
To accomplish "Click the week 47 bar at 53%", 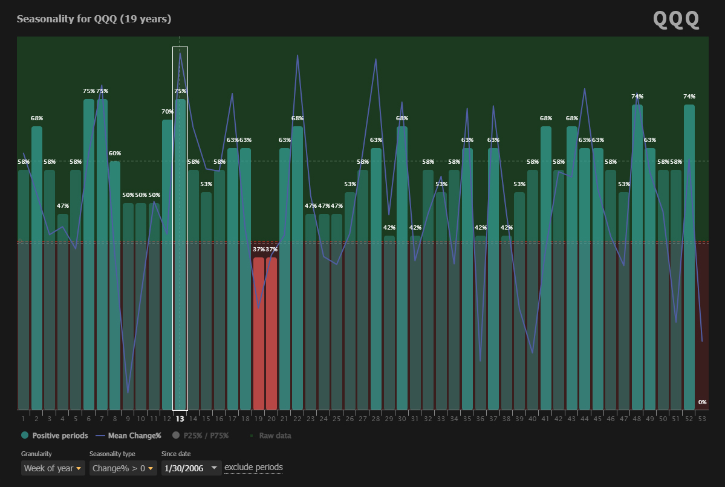I will coord(624,301).
